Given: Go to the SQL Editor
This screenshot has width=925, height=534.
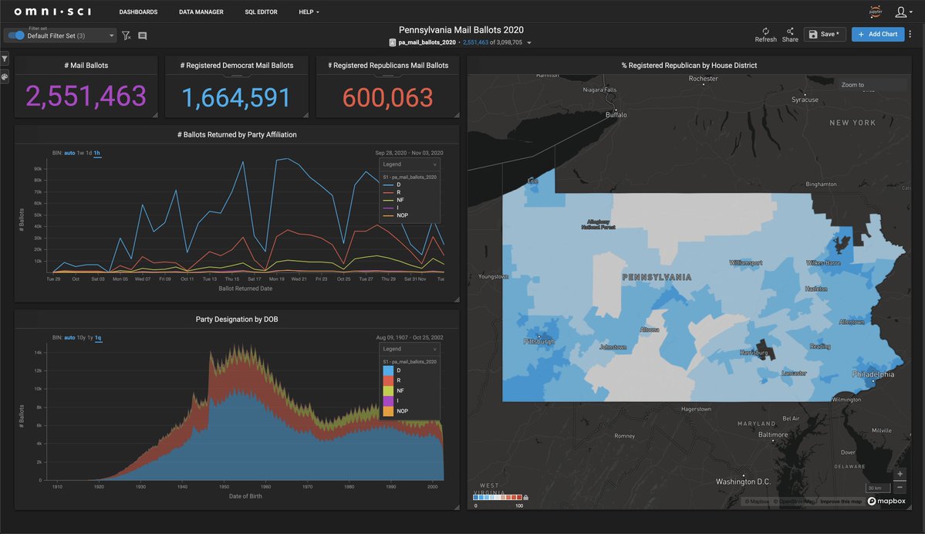Looking at the screenshot, I should pyautogui.click(x=261, y=12).
